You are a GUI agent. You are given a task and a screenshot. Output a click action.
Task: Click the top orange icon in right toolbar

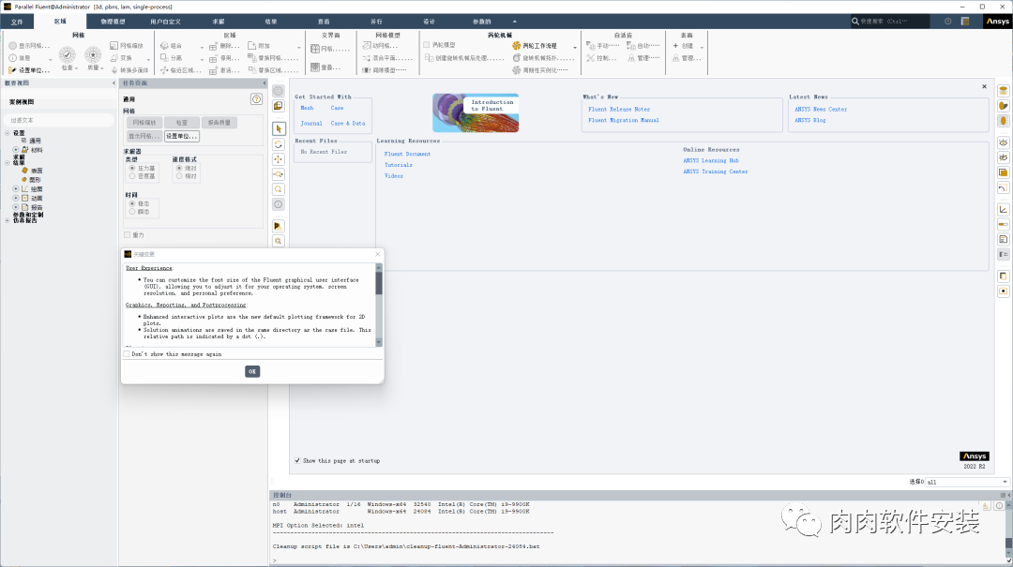[x=1004, y=90]
